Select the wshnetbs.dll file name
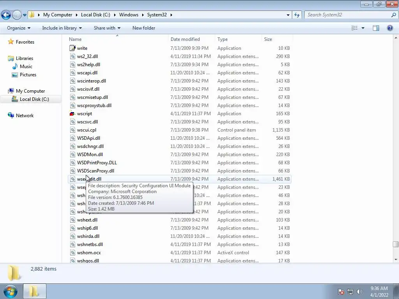The width and height of the screenshot is (399, 299). pos(90,244)
